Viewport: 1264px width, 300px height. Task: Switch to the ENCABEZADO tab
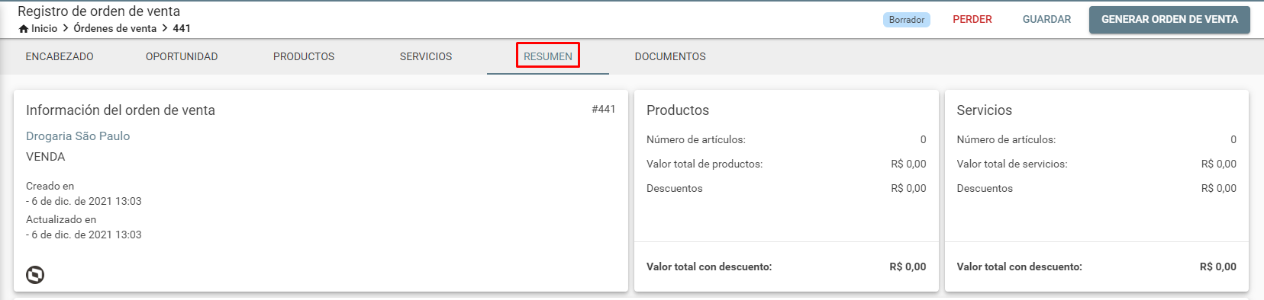(x=60, y=56)
